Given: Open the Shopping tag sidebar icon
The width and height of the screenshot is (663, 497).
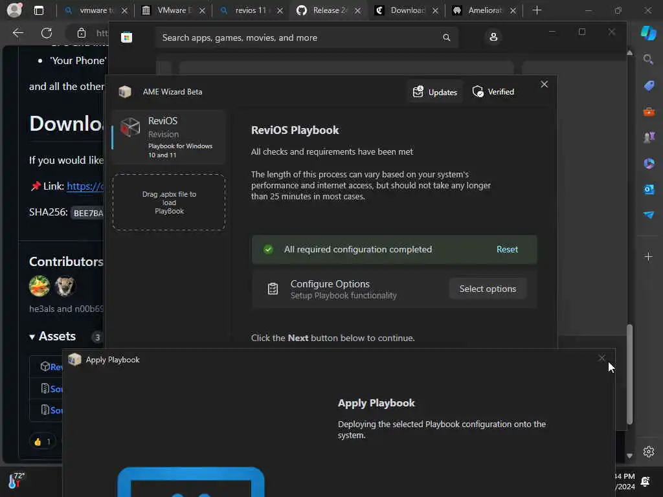Looking at the screenshot, I should point(649,86).
